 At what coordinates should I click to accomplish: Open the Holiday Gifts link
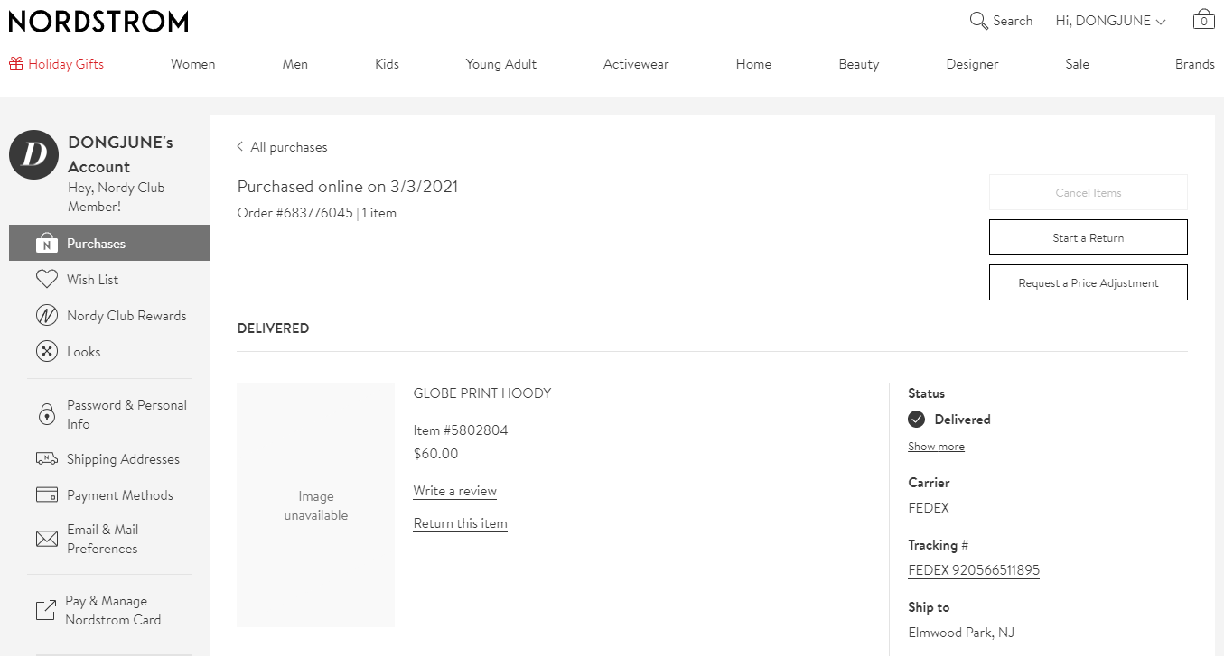click(66, 64)
